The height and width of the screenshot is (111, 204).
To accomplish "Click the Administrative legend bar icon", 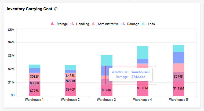I will point(94,24).
